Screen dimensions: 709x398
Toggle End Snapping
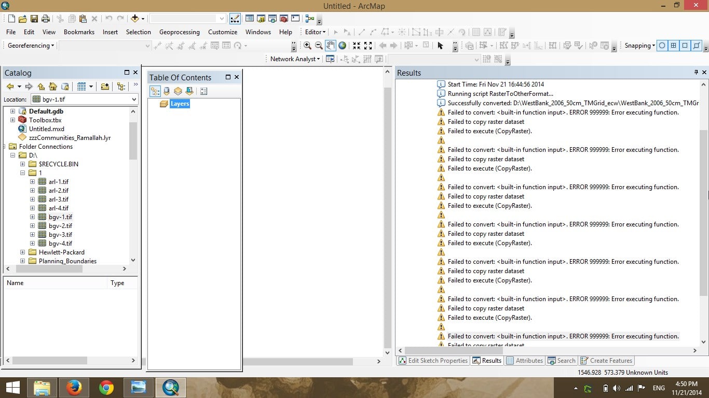(x=674, y=46)
